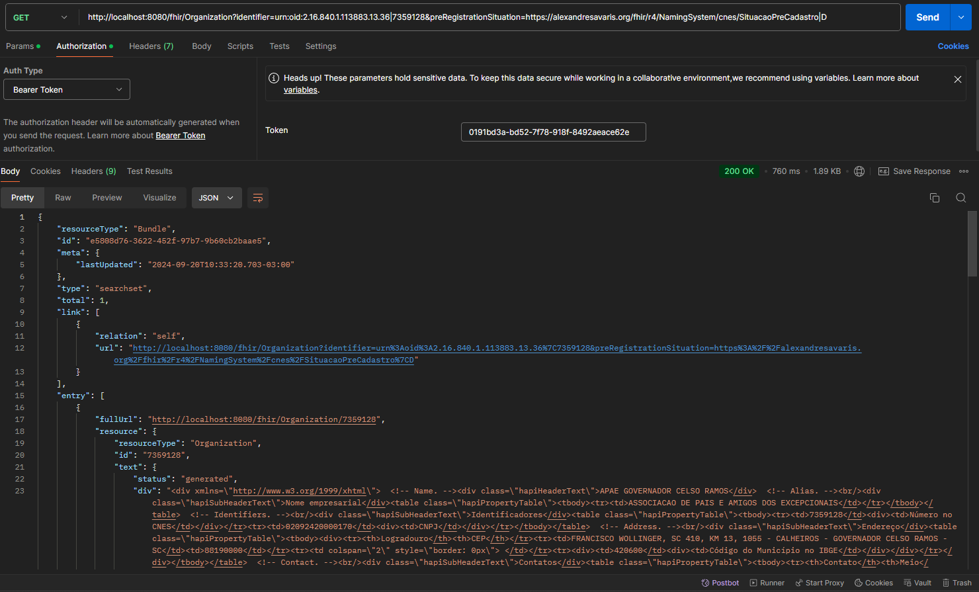Toggle line wrapping in the response body
This screenshot has width=979, height=592.
point(257,198)
